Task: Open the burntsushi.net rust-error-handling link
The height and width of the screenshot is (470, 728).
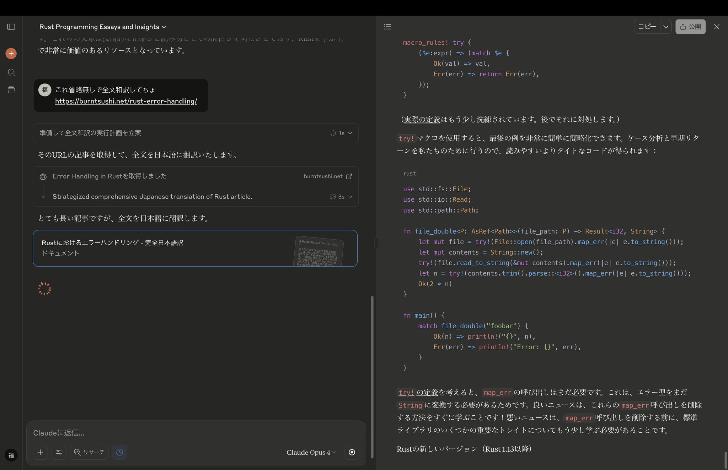Action: tap(126, 101)
